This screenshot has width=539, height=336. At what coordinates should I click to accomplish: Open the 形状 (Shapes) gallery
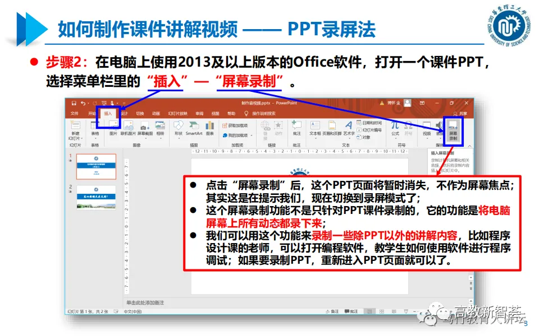[x=178, y=129]
